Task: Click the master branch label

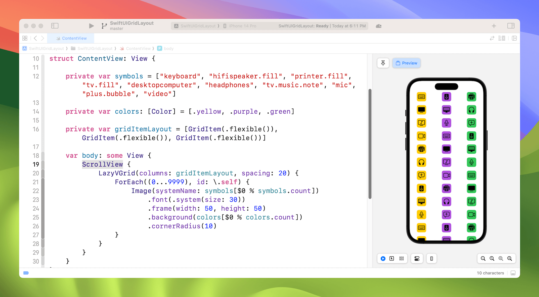Action: tap(117, 29)
